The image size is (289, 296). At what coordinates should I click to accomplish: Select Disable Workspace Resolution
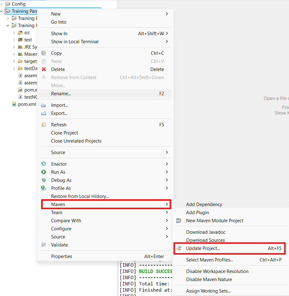click(232, 271)
